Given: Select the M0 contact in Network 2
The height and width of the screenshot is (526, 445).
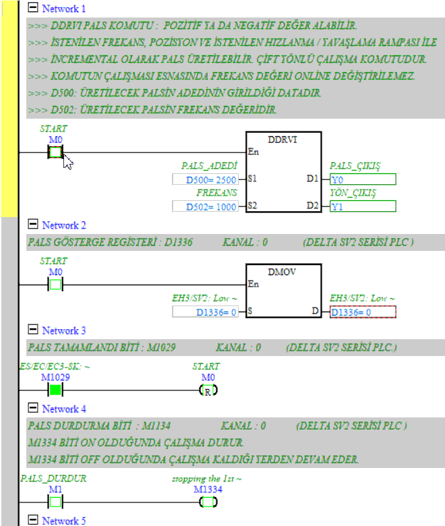Looking at the screenshot, I should click(x=55, y=284).
